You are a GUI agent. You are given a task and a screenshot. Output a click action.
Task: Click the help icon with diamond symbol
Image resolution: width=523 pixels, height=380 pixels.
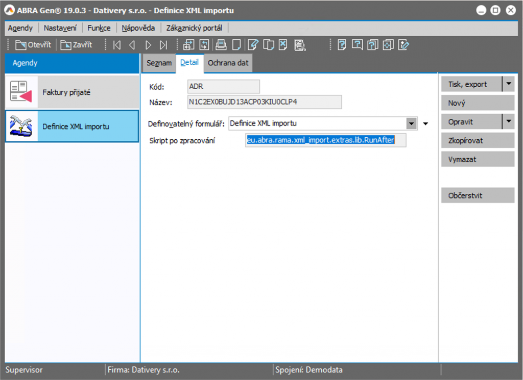388,44
